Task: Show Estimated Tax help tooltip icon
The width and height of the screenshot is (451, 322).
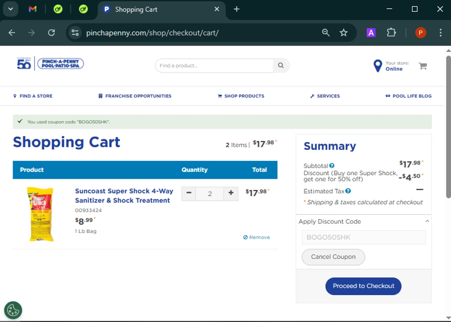Action: (x=348, y=191)
